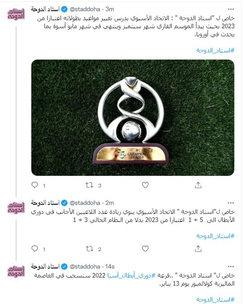The image size is (245, 304).
Task: Open the 14s timestamp of third tweet
Action: [110, 267]
